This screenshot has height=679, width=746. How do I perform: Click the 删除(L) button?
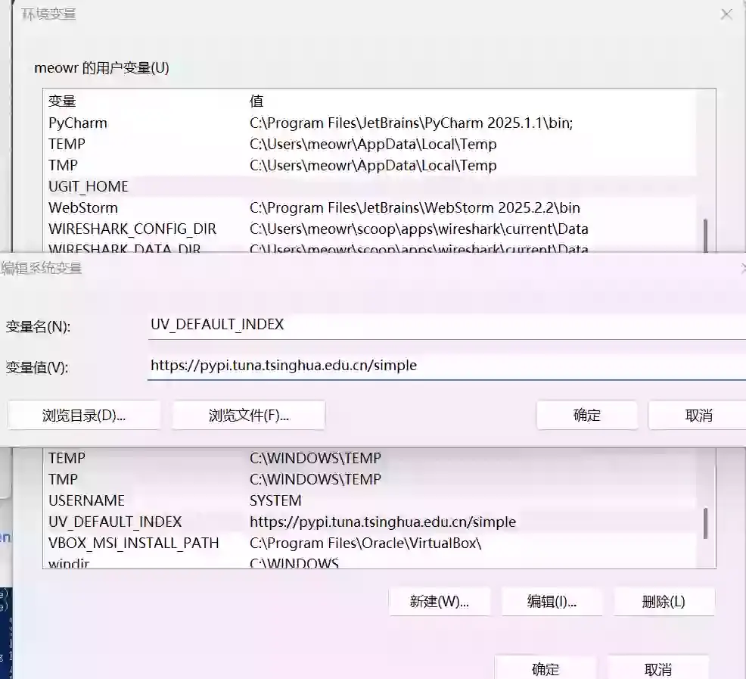664,602
